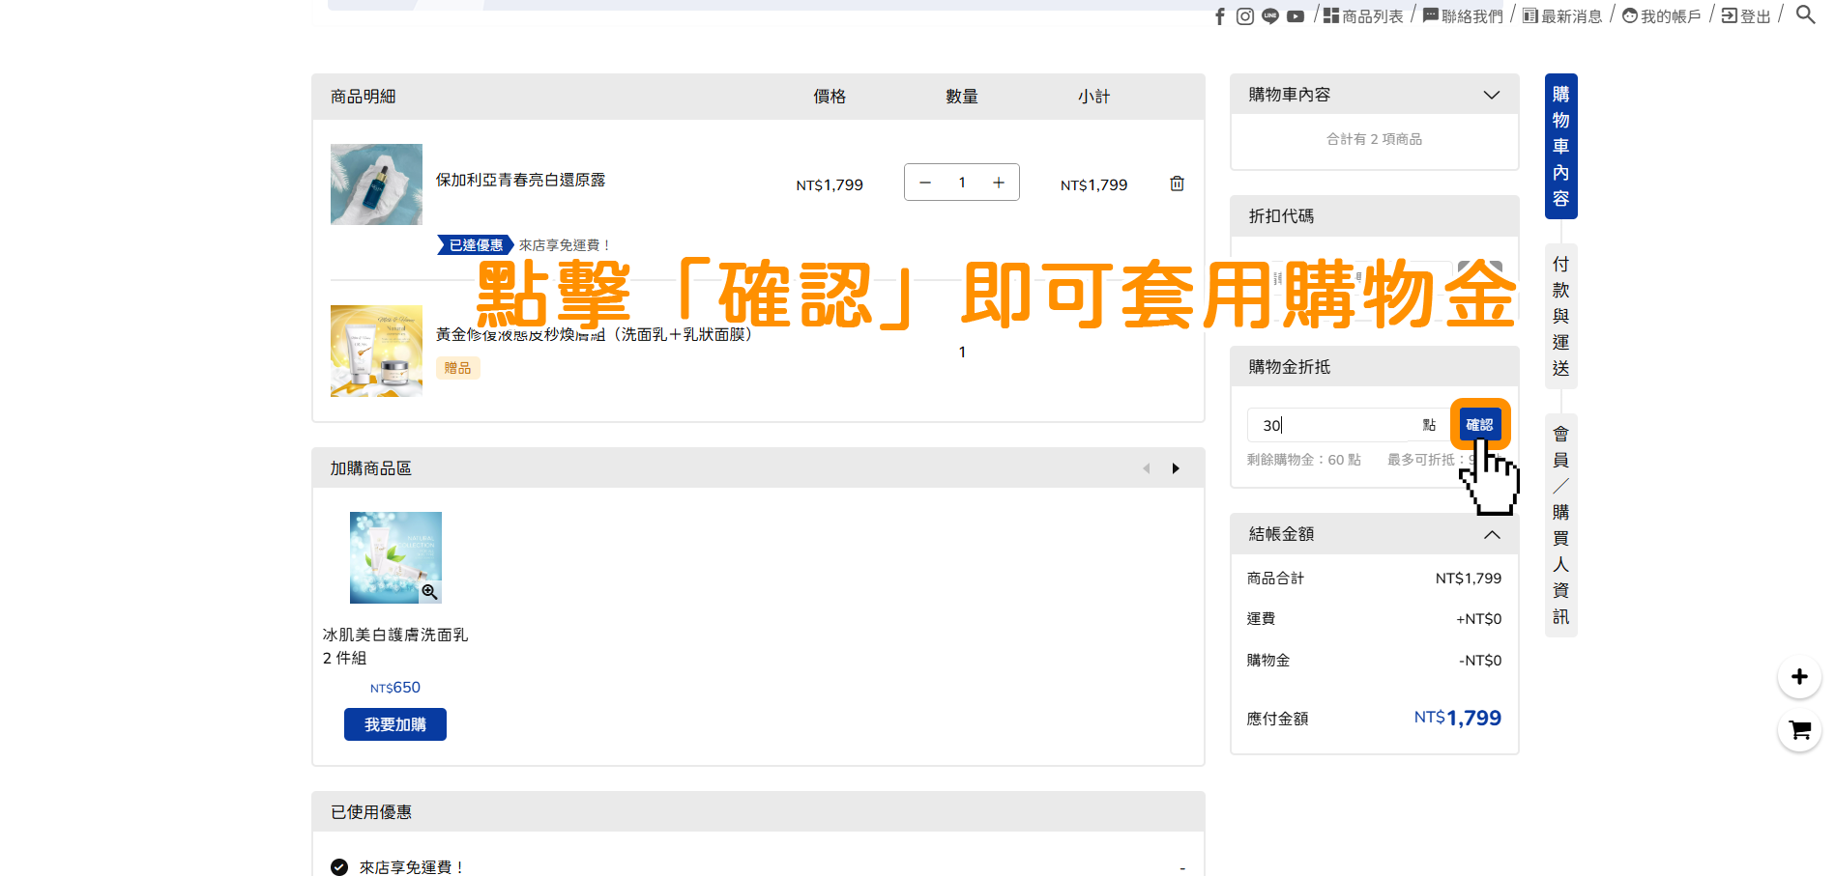This screenshot has width=1835, height=876.
Task: Go to previous add-on products arrow
Action: (x=1147, y=468)
